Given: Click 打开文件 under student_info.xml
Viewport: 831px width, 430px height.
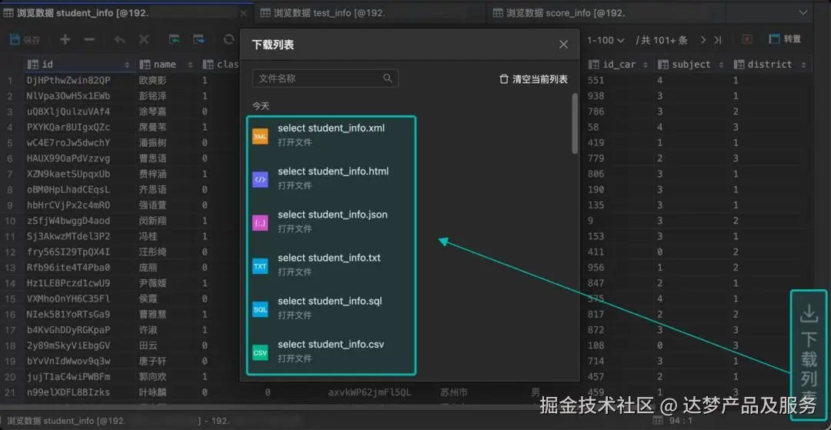Looking at the screenshot, I should click(x=295, y=142).
